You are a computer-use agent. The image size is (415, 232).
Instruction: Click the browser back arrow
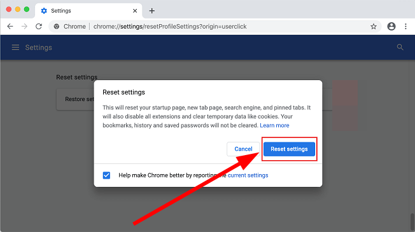pos(10,27)
